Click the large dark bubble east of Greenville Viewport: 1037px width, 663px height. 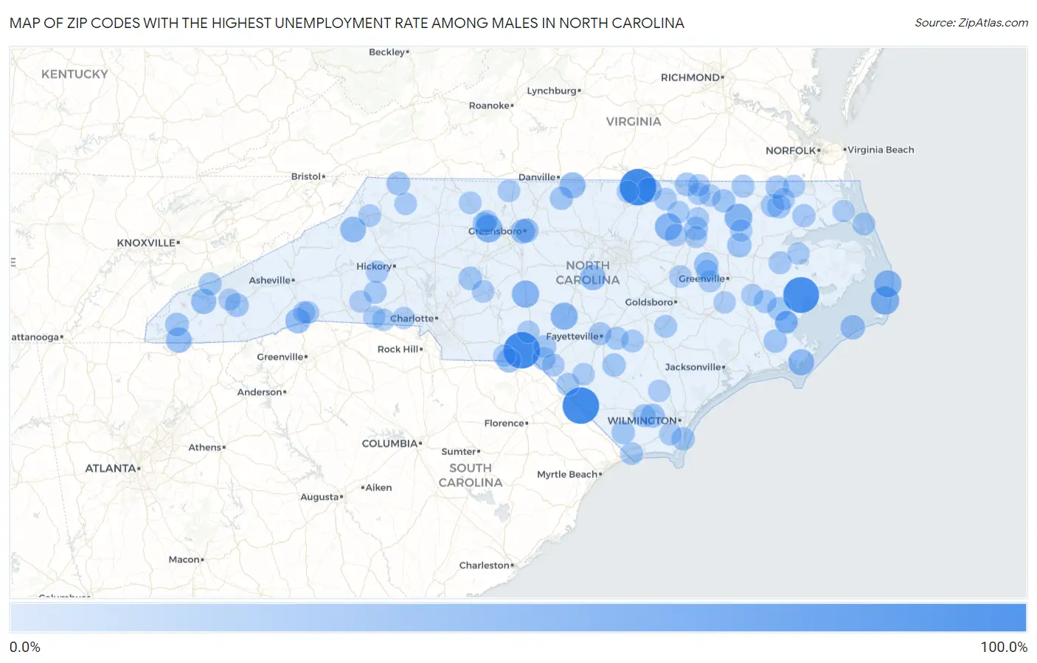tap(801, 295)
